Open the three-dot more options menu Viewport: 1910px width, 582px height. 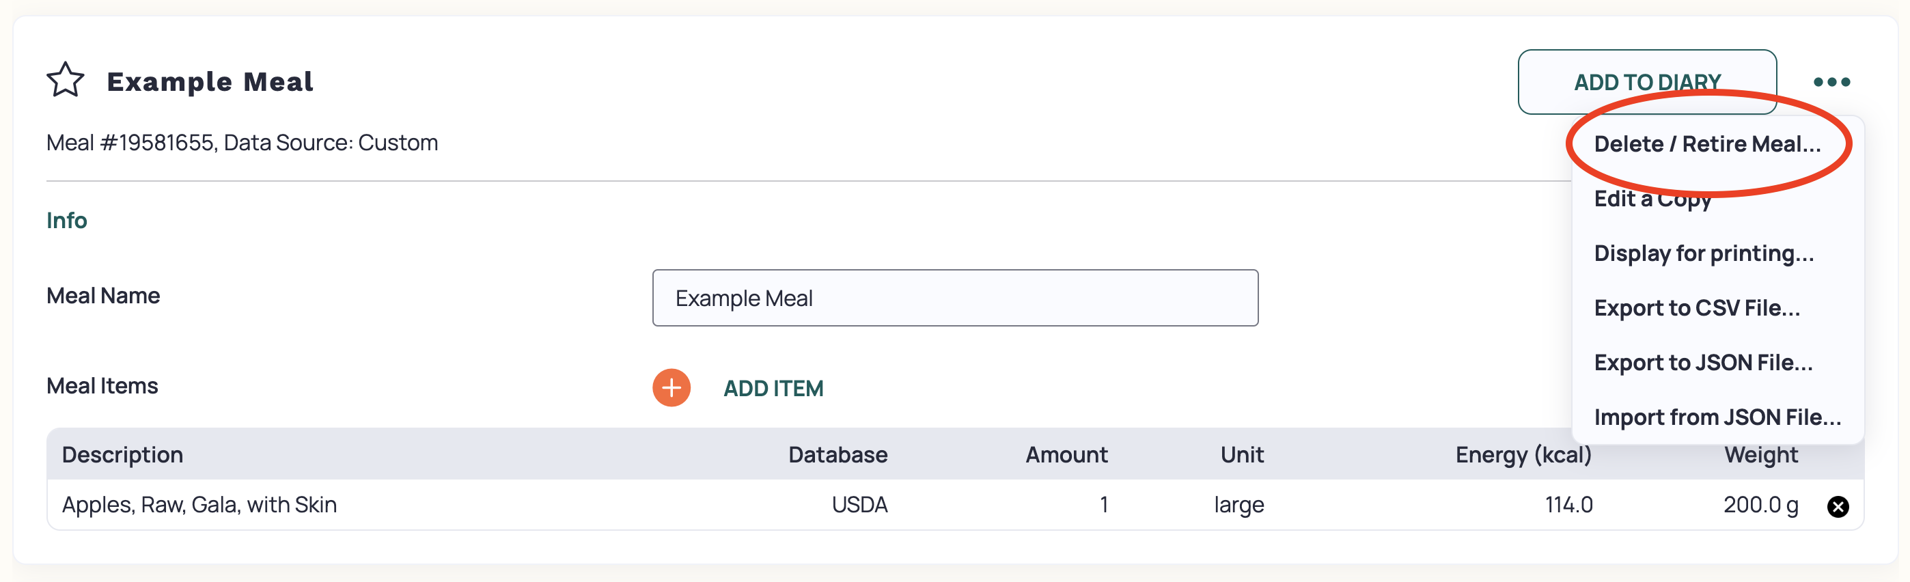click(x=1831, y=81)
